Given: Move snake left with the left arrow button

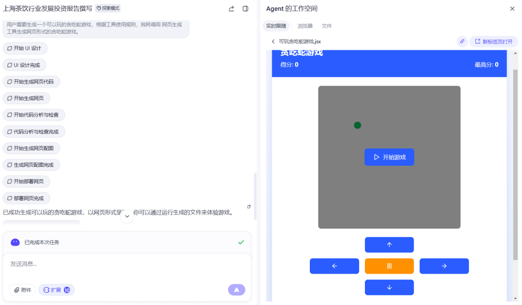Looking at the screenshot, I should coord(334,266).
